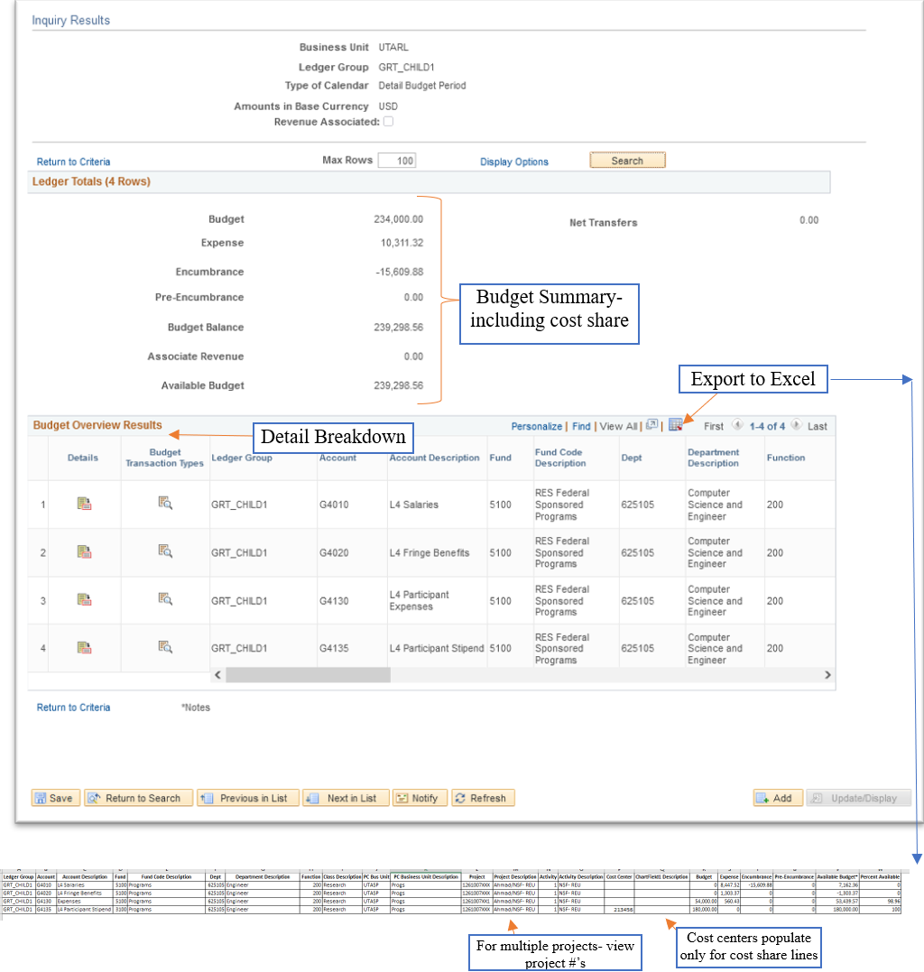
Task: Click the Export to Excel grid icon
Action: pyautogui.click(x=675, y=425)
